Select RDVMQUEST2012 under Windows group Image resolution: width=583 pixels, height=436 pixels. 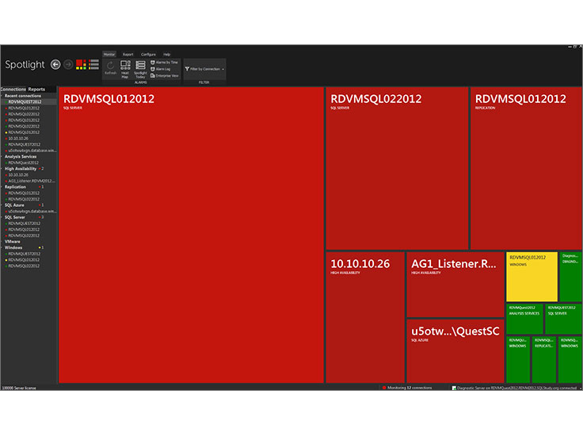tap(25, 254)
